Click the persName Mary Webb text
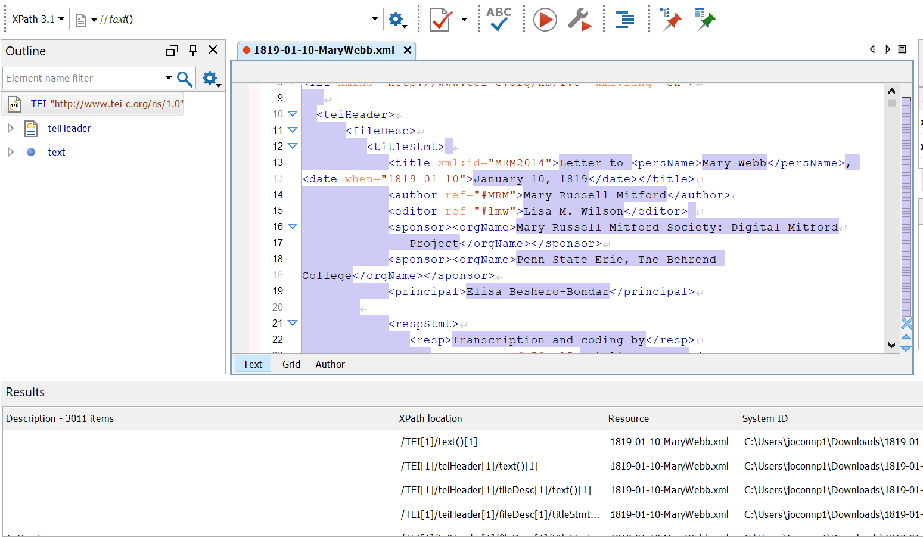923x537 pixels. (734, 163)
